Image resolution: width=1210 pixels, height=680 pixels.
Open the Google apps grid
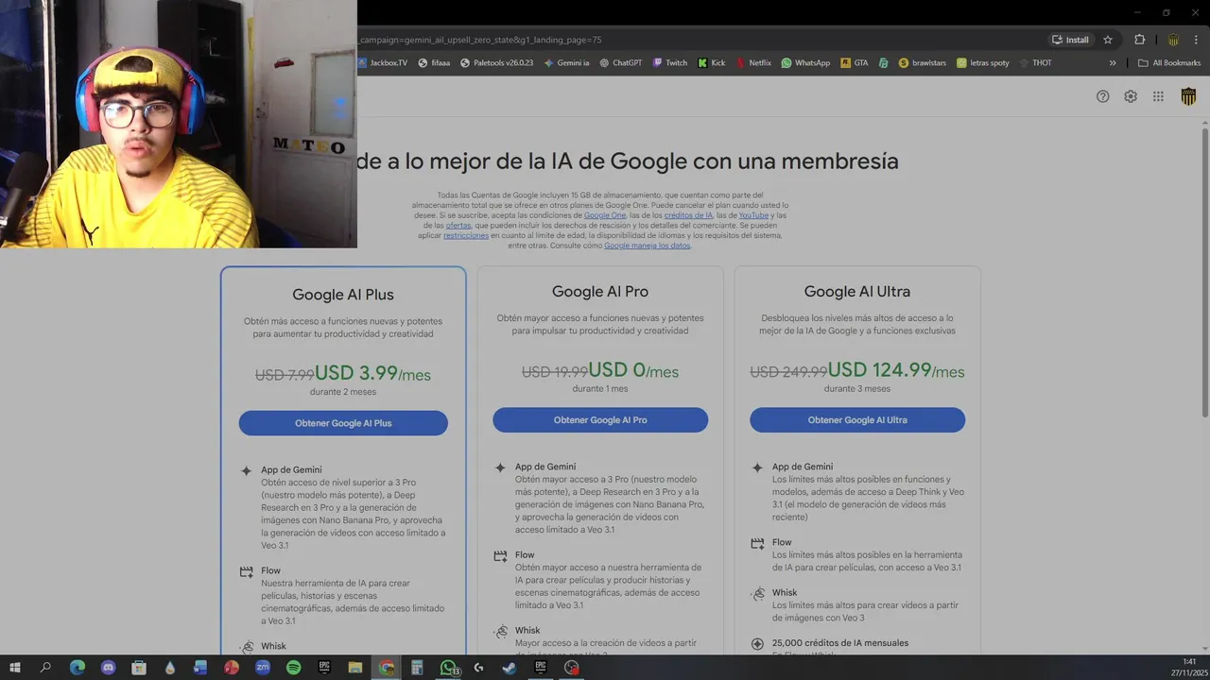pyautogui.click(x=1158, y=96)
